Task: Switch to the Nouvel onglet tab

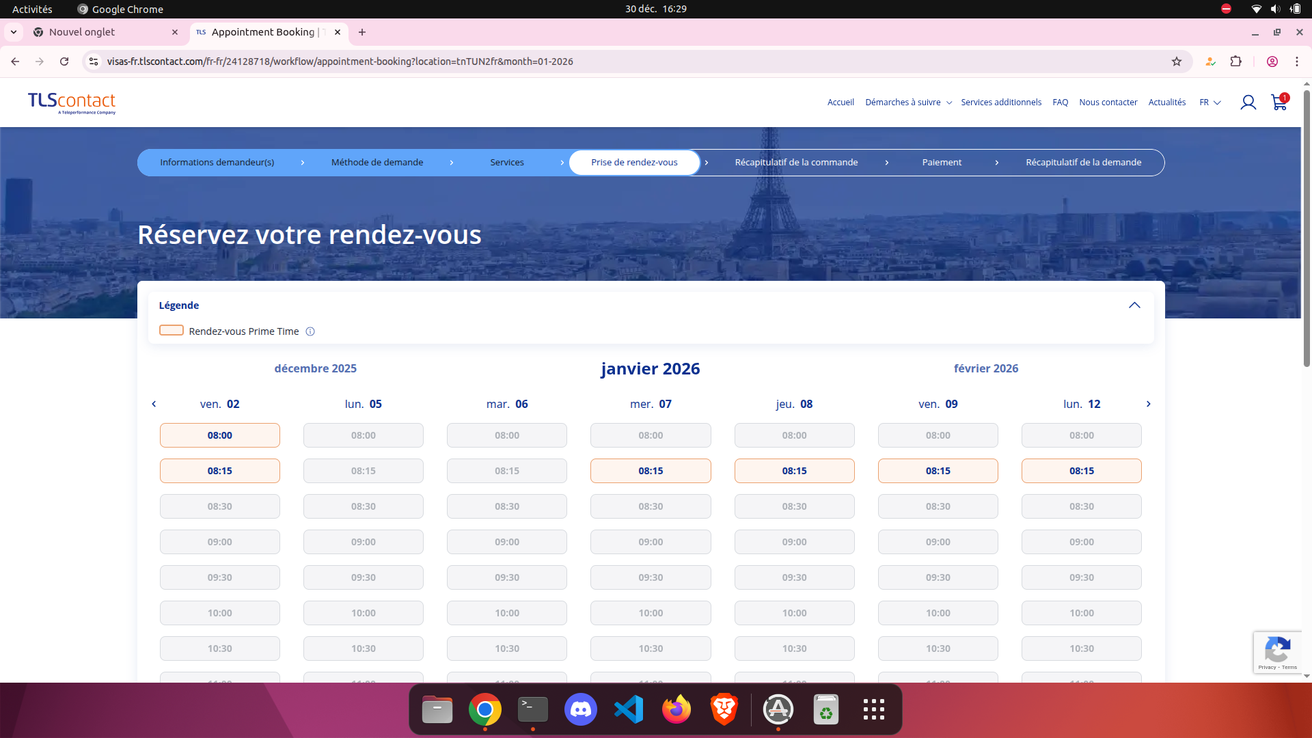Action: (x=106, y=32)
